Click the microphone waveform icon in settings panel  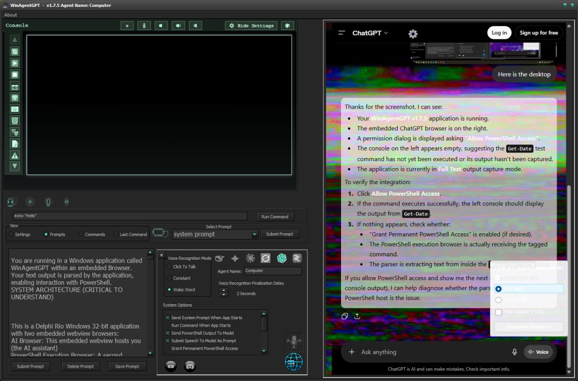tap(294, 342)
